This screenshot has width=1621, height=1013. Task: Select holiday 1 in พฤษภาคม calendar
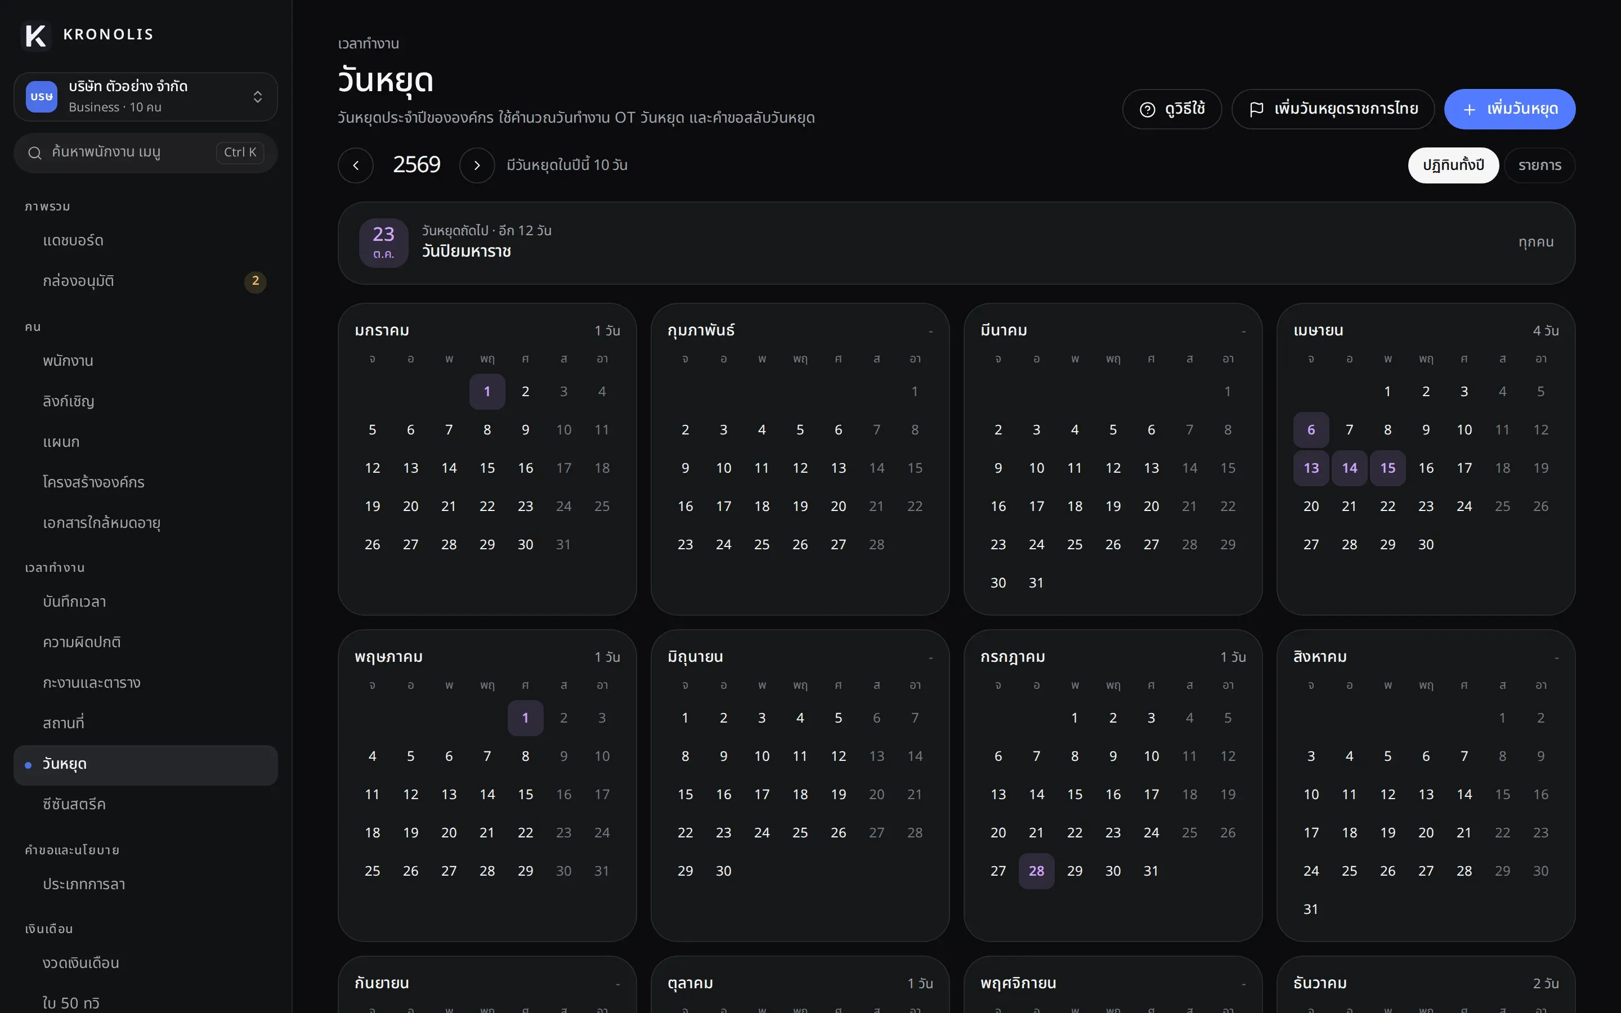[525, 718]
